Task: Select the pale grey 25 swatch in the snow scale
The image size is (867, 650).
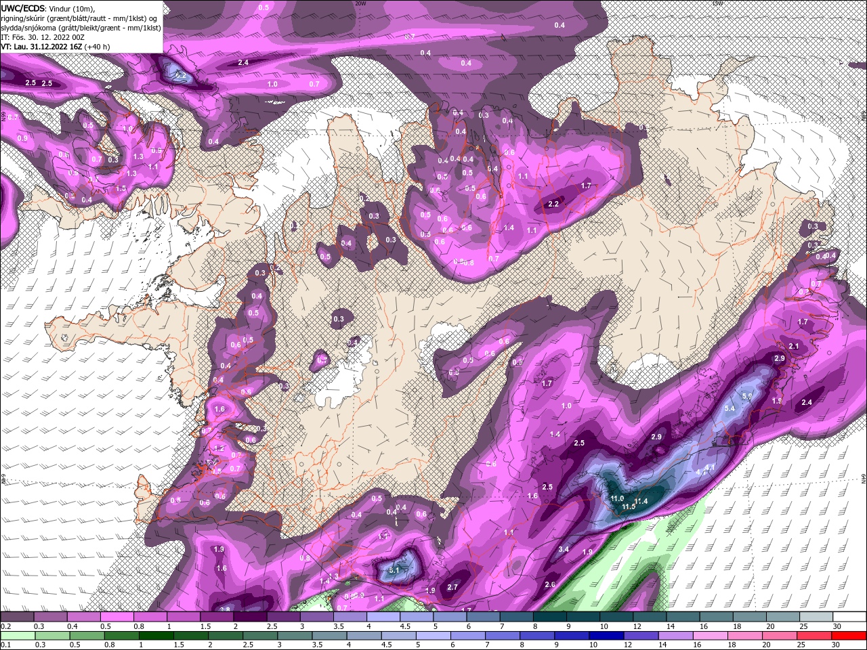Action: pos(816,616)
